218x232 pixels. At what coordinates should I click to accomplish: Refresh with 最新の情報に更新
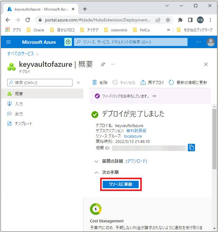point(188,82)
